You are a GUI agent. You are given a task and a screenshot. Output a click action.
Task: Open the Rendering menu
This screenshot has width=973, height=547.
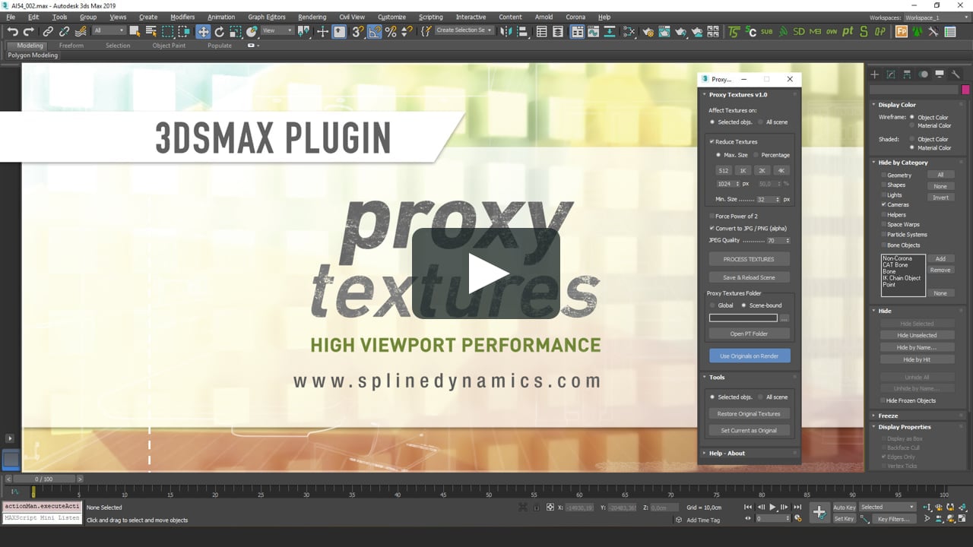click(x=312, y=17)
